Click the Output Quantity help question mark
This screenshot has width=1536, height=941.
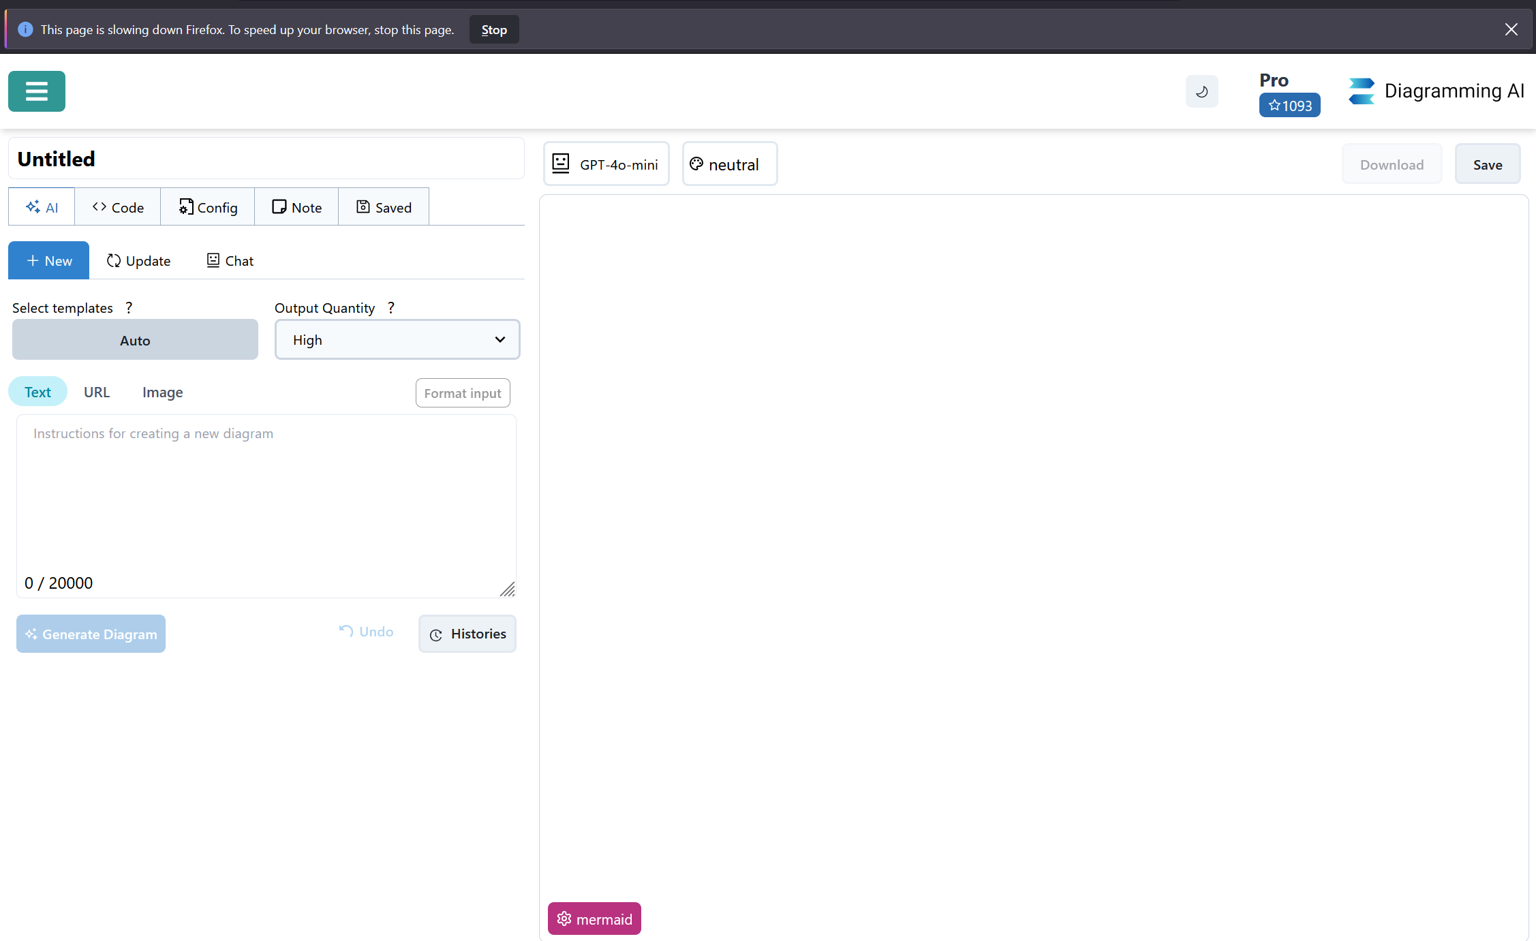click(x=391, y=307)
